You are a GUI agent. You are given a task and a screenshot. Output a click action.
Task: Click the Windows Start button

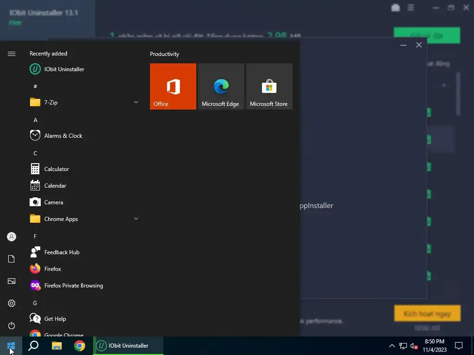click(11, 346)
